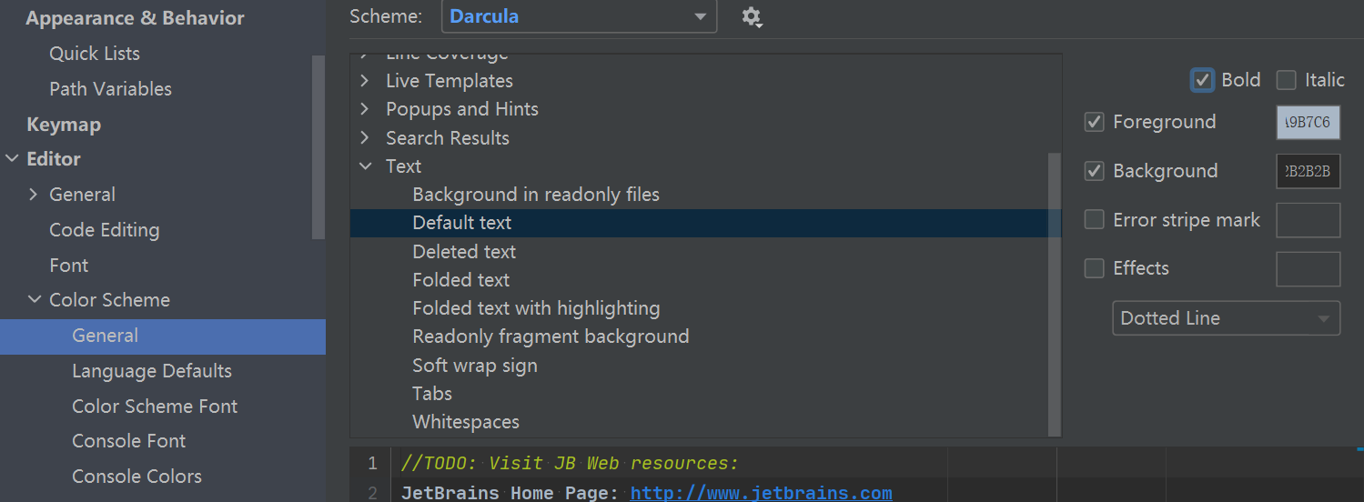Enable the Effects checkbox

tap(1094, 268)
